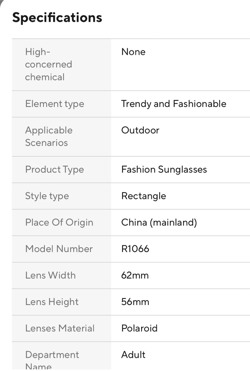Image resolution: width=250 pixels, height=371 pixels.
Task: Click the Rectangle style value
Action: click(144, 196)
